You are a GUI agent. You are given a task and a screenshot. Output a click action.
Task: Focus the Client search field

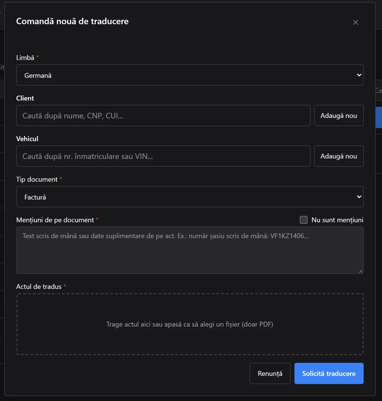tap(163, 115)
